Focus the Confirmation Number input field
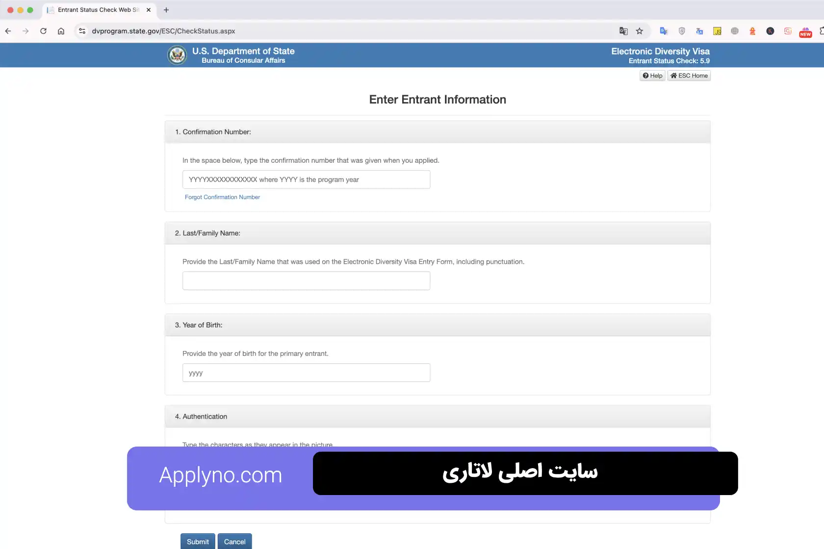Image resolution: width=824 pixels, height=549 pixels. (x=306, y=179)
